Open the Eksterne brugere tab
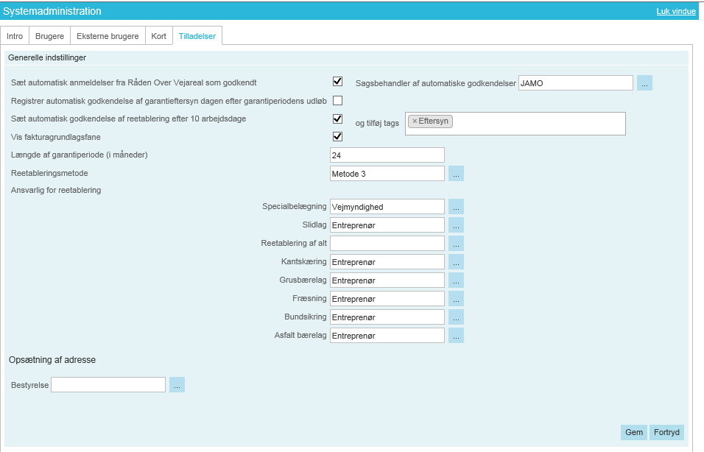This screenshot has width=704, height=452. pos(108,36)
